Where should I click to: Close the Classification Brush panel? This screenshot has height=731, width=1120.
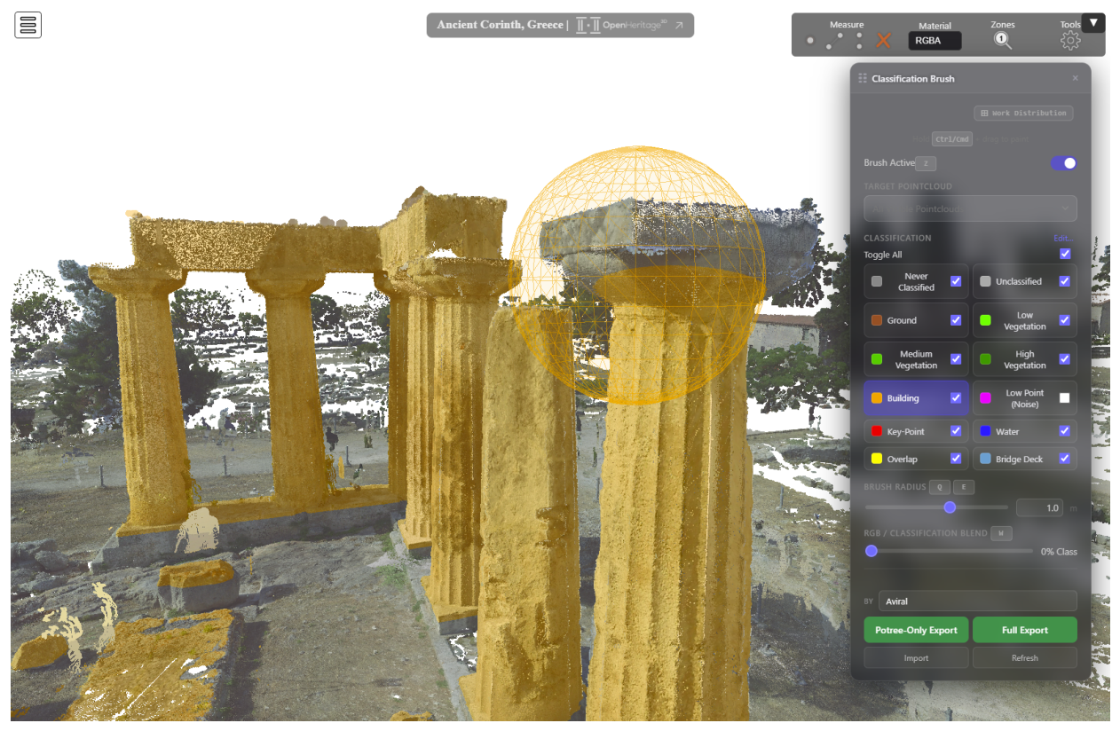(x=1076, y=78)
